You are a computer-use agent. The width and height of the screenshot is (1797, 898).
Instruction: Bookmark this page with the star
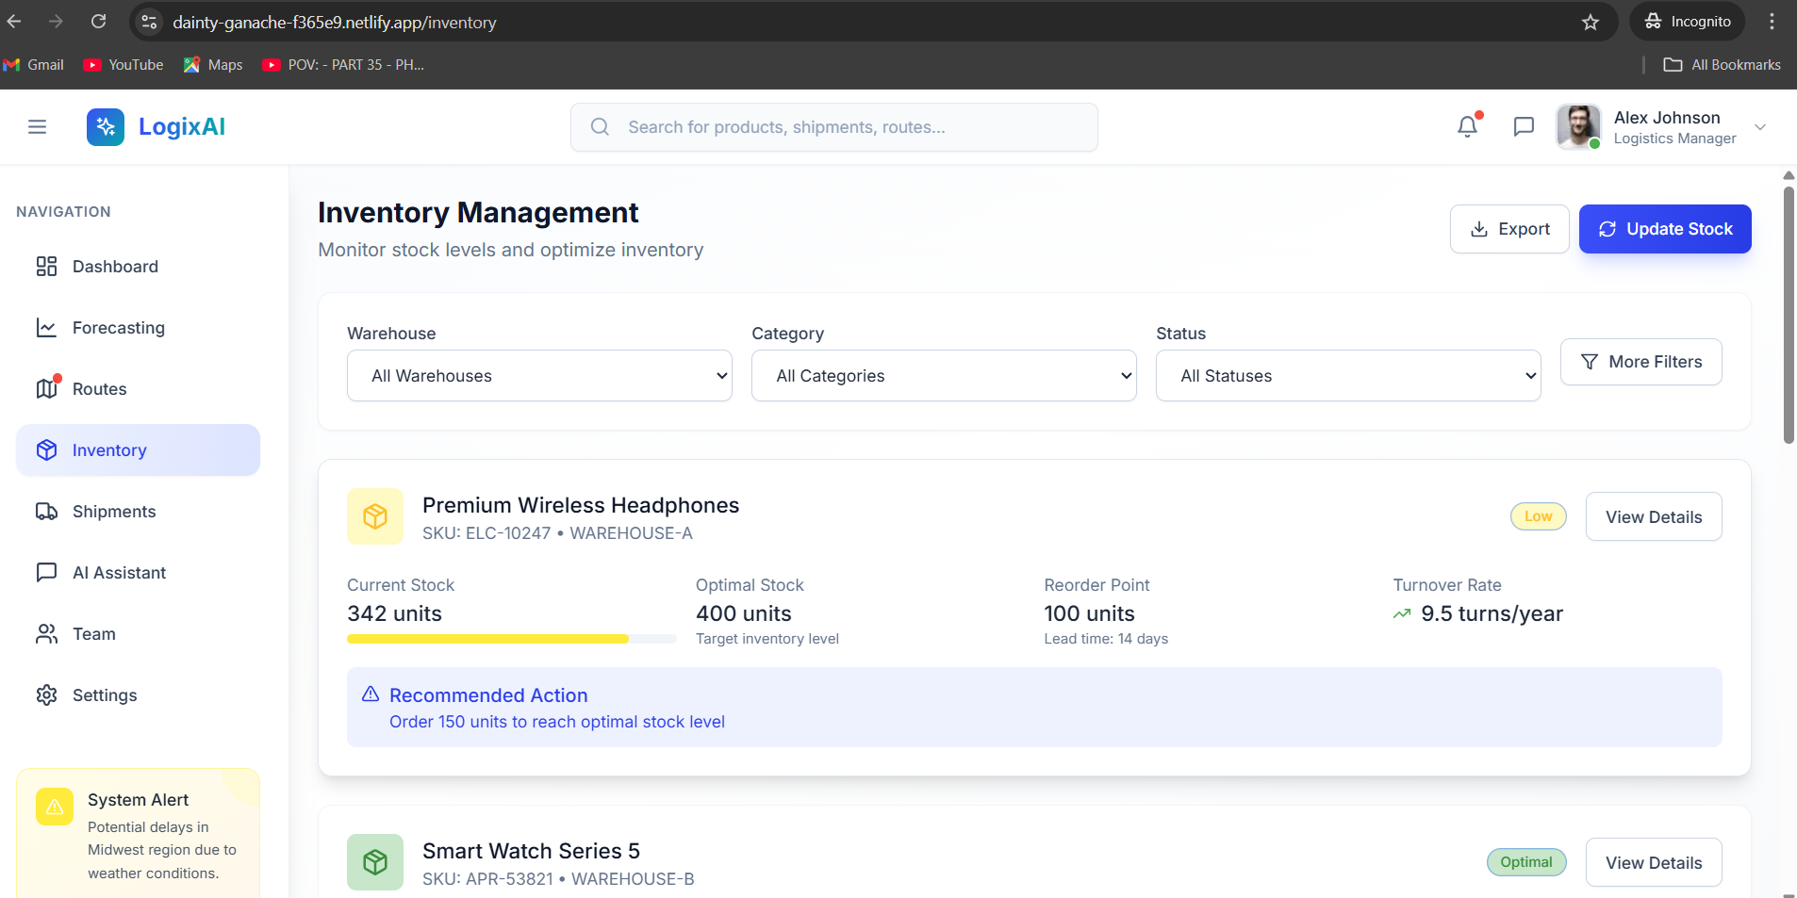coord(1591,22)
